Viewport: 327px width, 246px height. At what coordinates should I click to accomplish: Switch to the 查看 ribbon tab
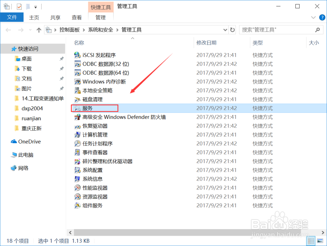click(77, 17)
